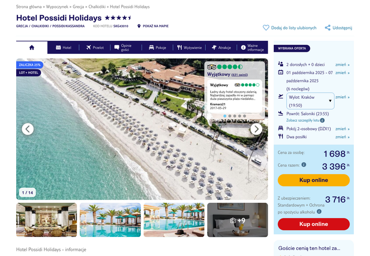This screenshot has width=370, height=256.
Task: Select the third review carousel dot
Action: 234,116
